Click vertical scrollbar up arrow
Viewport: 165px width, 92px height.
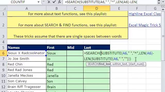(163, 9)
